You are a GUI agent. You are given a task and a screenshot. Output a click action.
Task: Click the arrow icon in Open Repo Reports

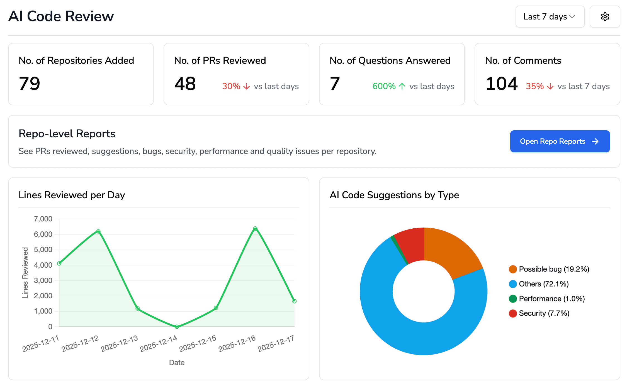(x=595, y=141)
